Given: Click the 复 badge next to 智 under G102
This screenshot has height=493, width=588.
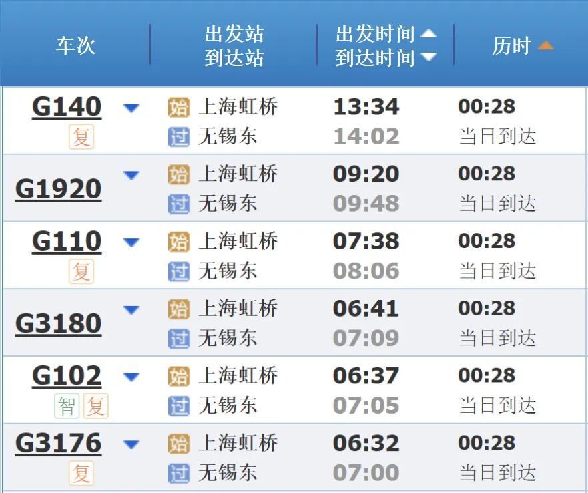Looking at the screenshot, I should (95, 405).
